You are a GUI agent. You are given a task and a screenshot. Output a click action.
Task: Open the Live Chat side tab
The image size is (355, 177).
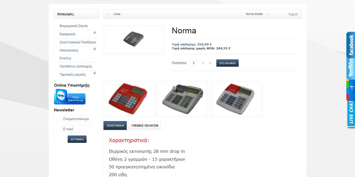point(351,113)
